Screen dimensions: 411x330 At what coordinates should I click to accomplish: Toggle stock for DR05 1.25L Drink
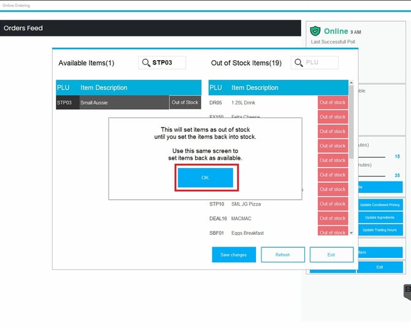[332, 102]
